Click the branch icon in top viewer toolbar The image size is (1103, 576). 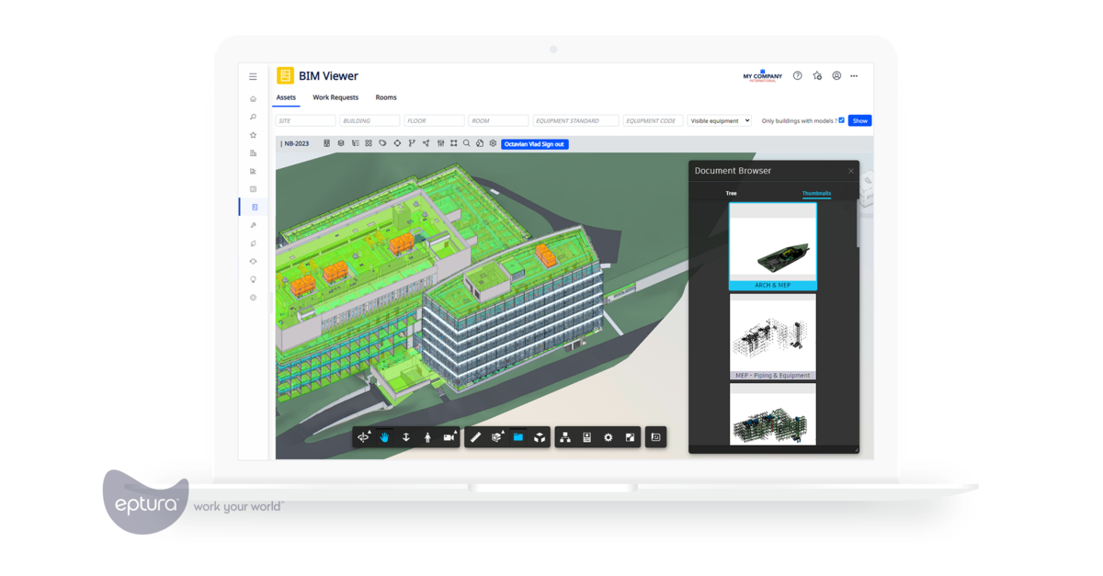click(x=412, y=143)
